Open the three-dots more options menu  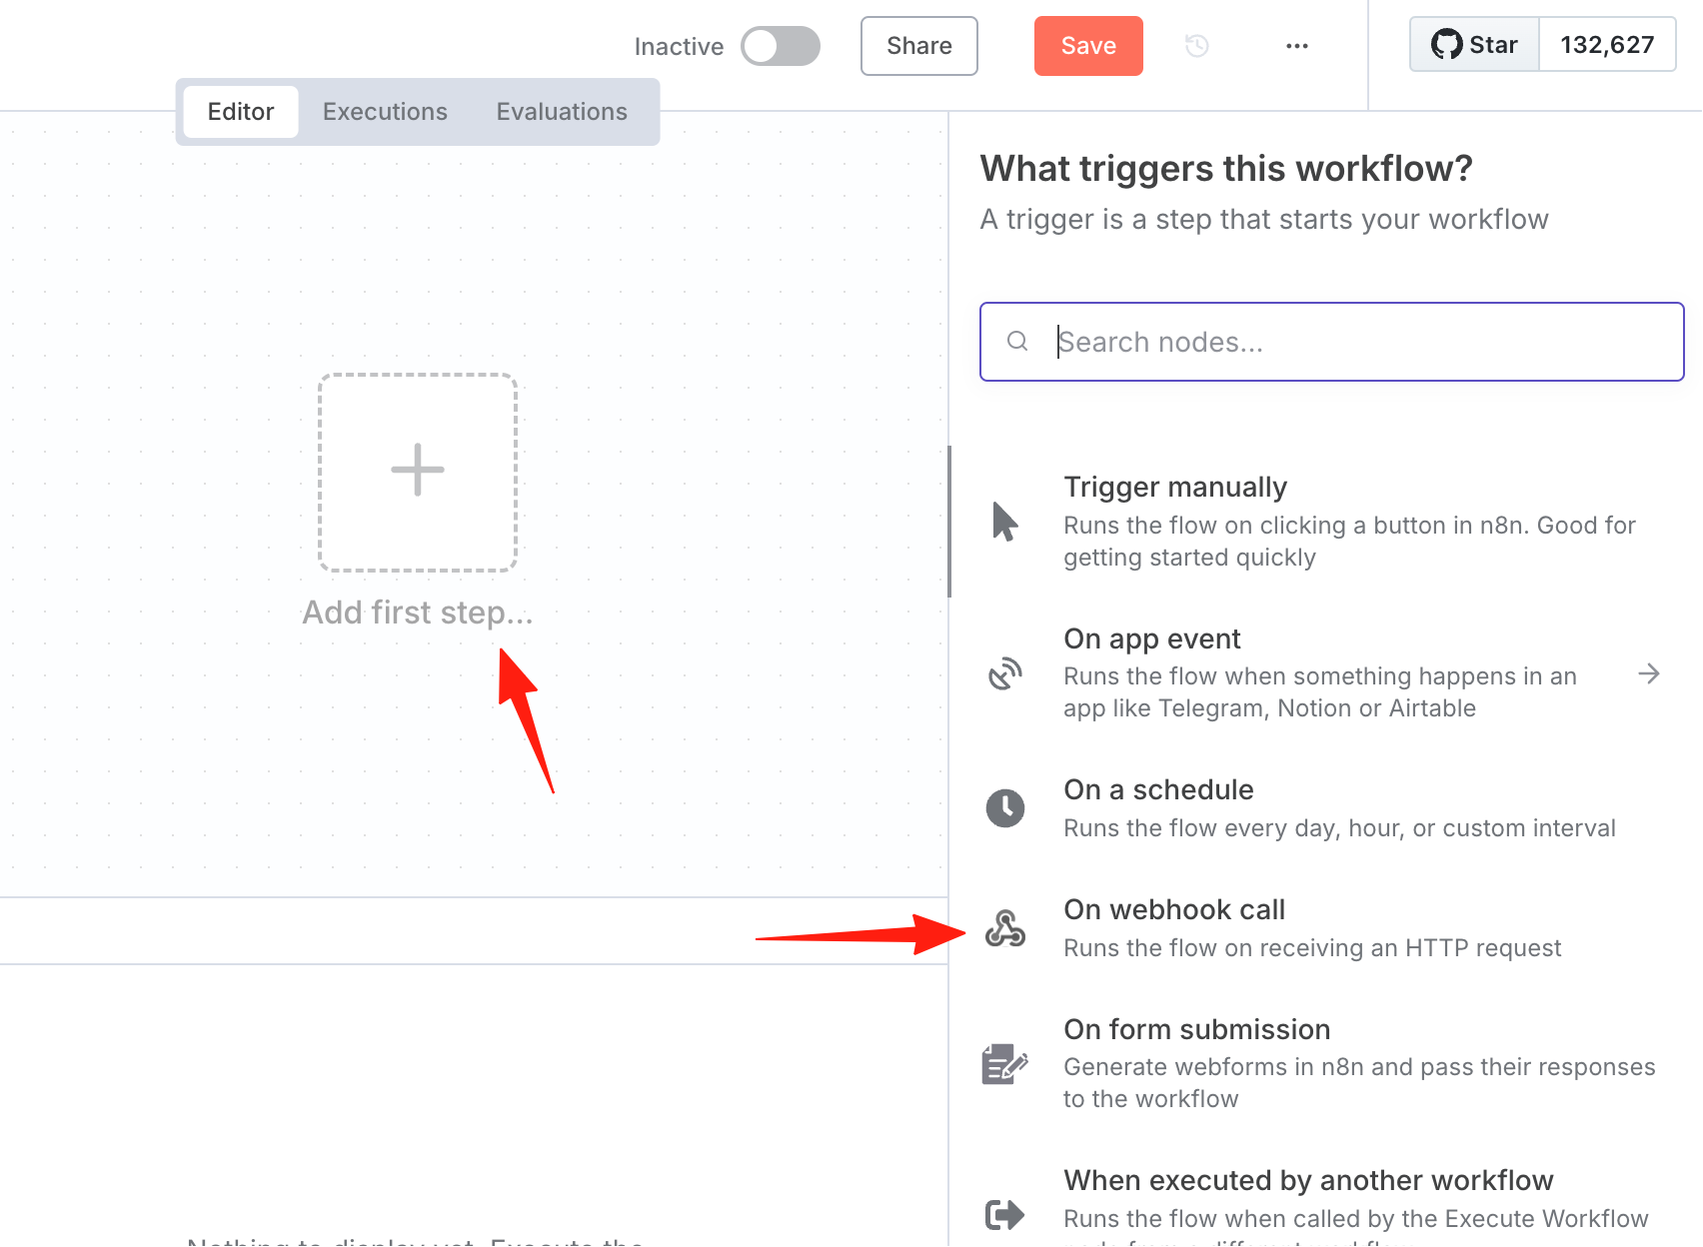tap(1297, 46)
